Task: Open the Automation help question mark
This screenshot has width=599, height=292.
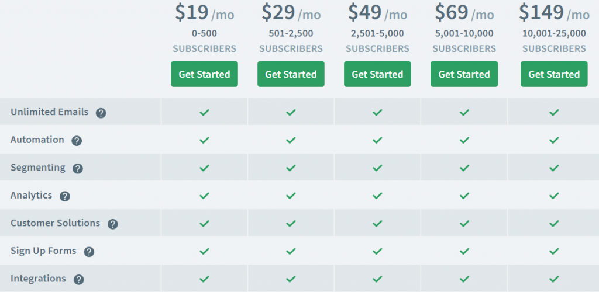Action: (77, 141)
